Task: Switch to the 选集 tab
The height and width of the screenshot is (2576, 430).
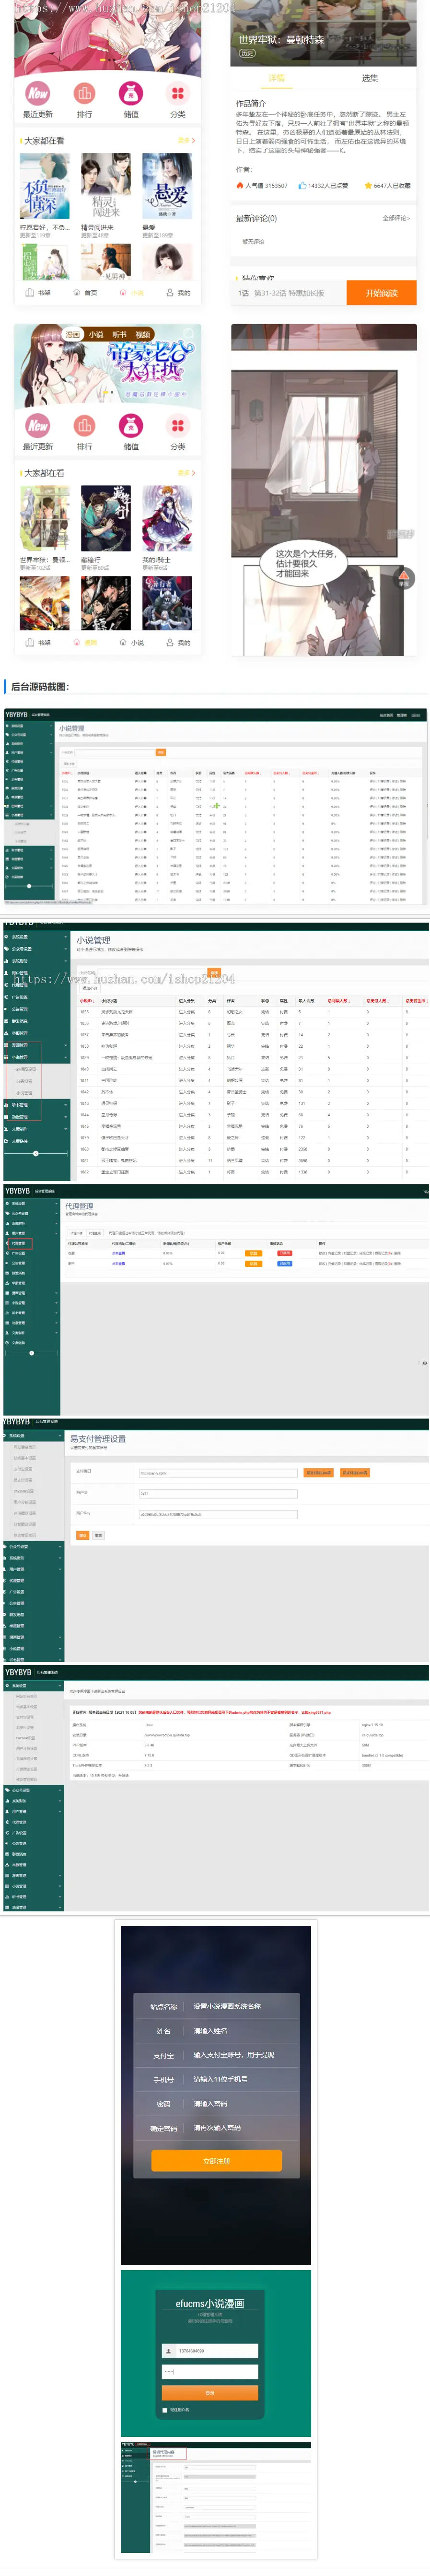Action: (x=370, y=78)
